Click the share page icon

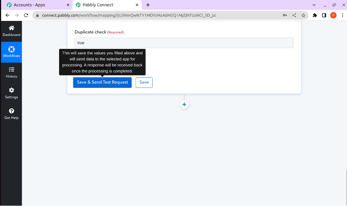click(294, 15)
